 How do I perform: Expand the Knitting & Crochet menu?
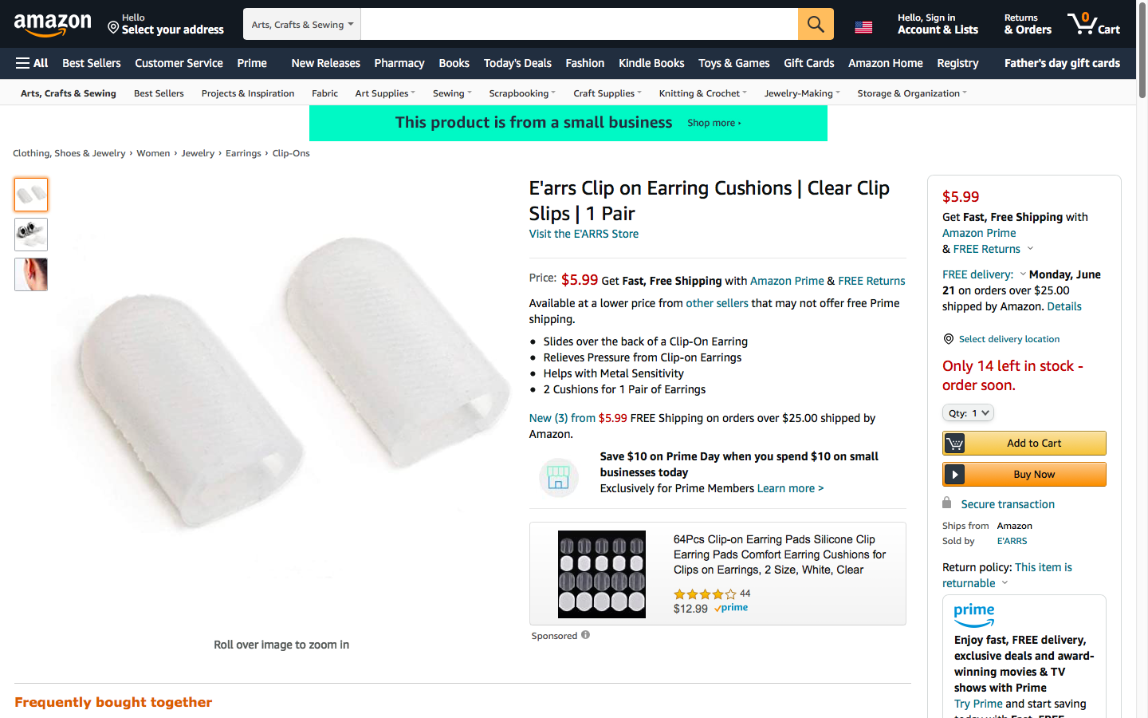point(702,93)
